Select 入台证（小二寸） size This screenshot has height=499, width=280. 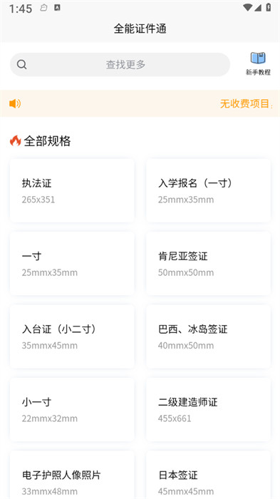[x=72, y=336]
